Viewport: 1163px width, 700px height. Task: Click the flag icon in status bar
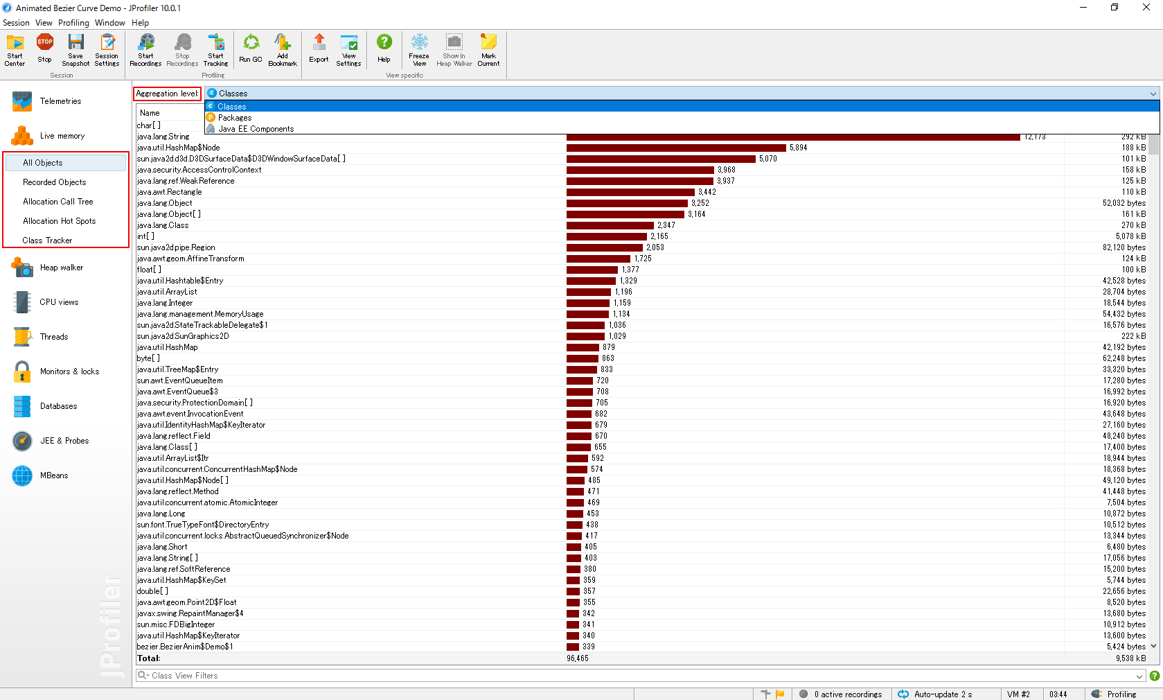(x=780, y=694)
